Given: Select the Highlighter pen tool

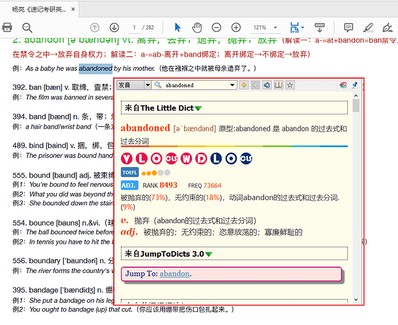Looking at the screenshot, I should [x=368, y=27].
